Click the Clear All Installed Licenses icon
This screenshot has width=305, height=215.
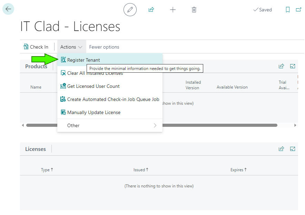63,73
